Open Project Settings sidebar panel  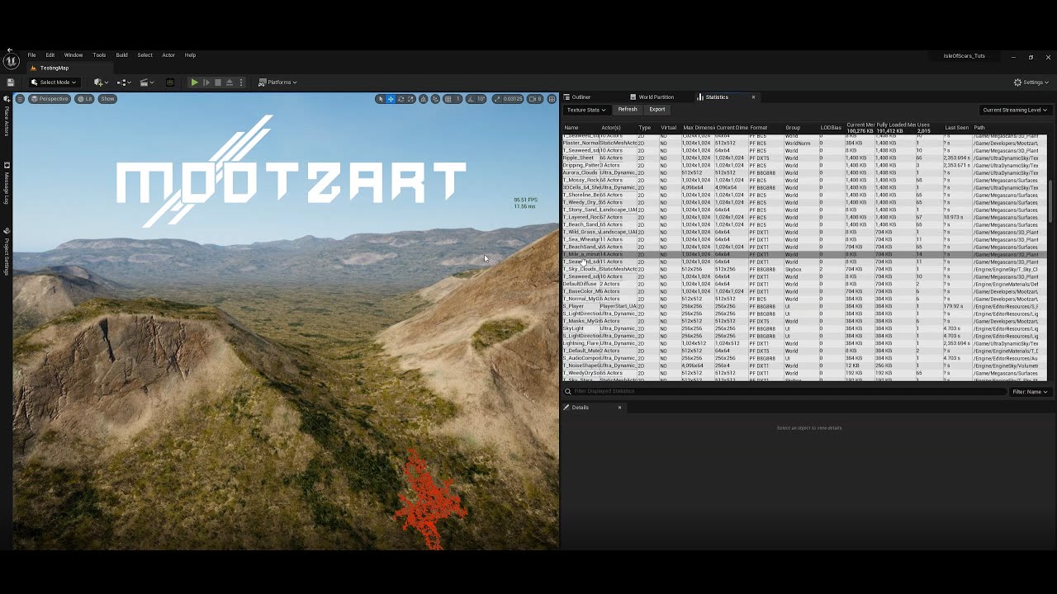pyautogui.click(x=7, y=253)
